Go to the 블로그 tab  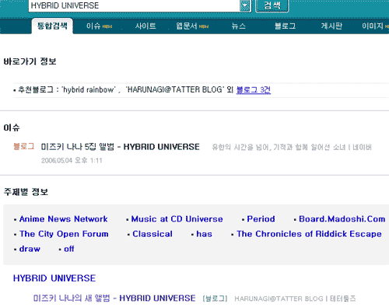coord(285,26)
